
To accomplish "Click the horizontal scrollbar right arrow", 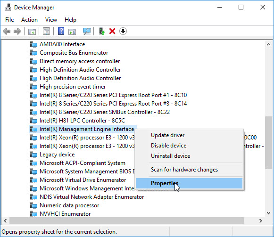I will click(260, 221).
